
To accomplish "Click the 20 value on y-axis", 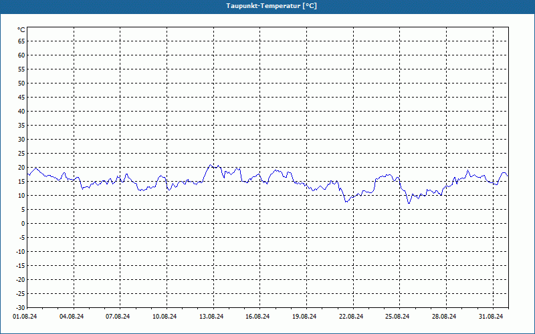I will 21,168.
